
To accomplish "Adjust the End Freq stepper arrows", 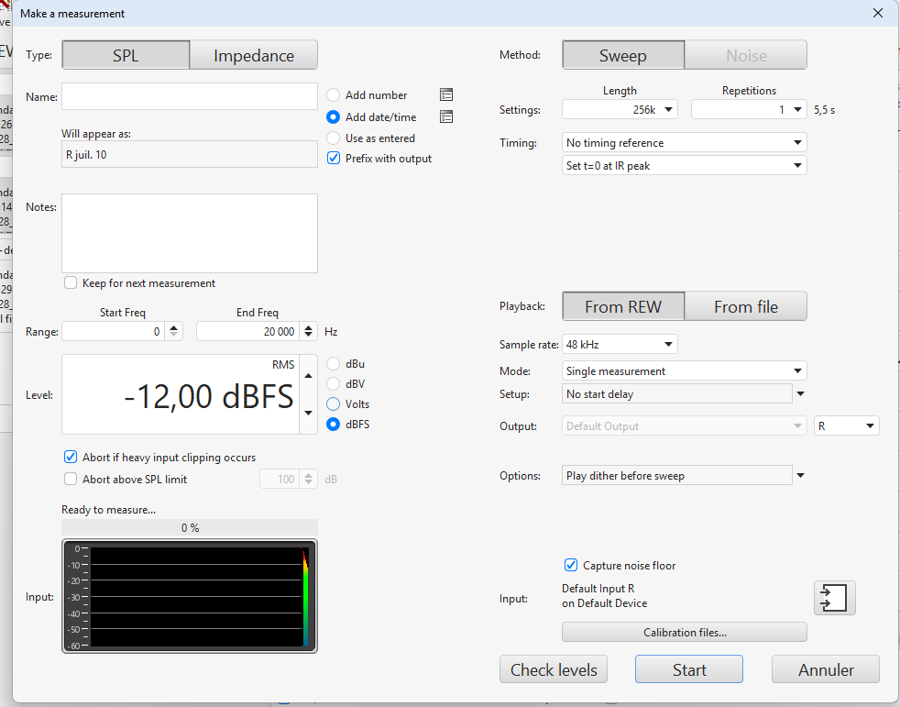I will point(309,331).
